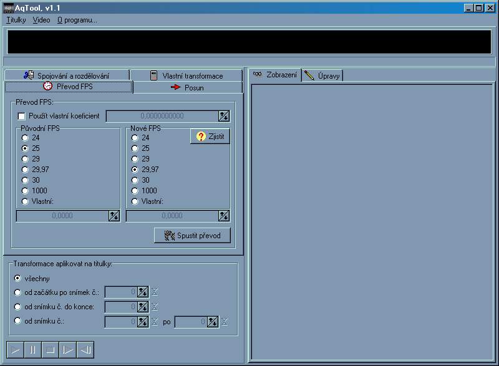Click the pencil icon on Úpravy tab
499x366 pixels.
point(309,74)
